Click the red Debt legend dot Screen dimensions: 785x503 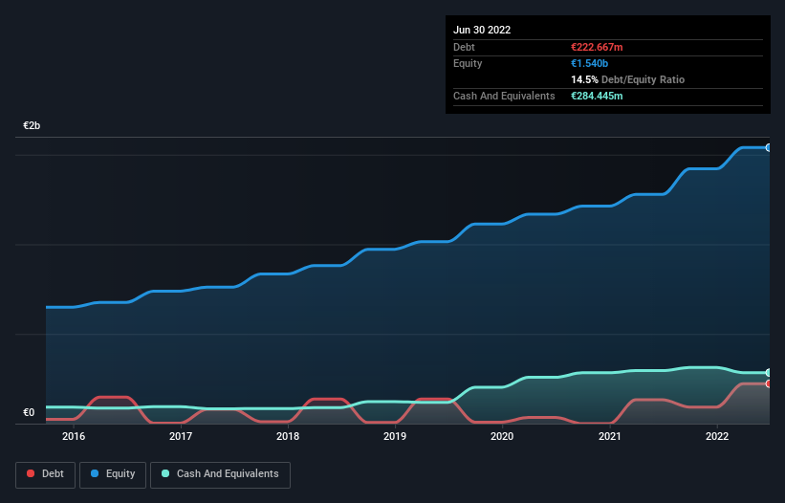[x=31, y=473]
